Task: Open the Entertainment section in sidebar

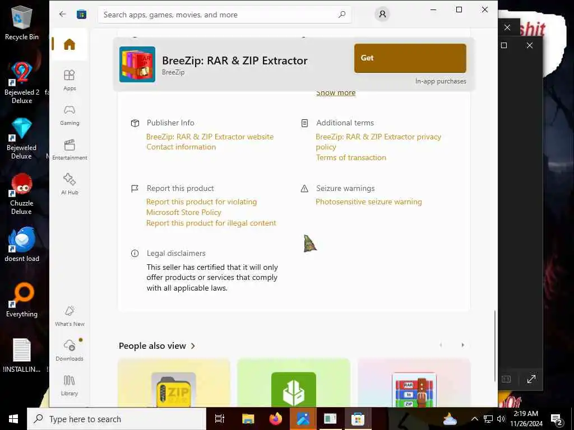Action: pyautogui.click(x=70, y=150)
